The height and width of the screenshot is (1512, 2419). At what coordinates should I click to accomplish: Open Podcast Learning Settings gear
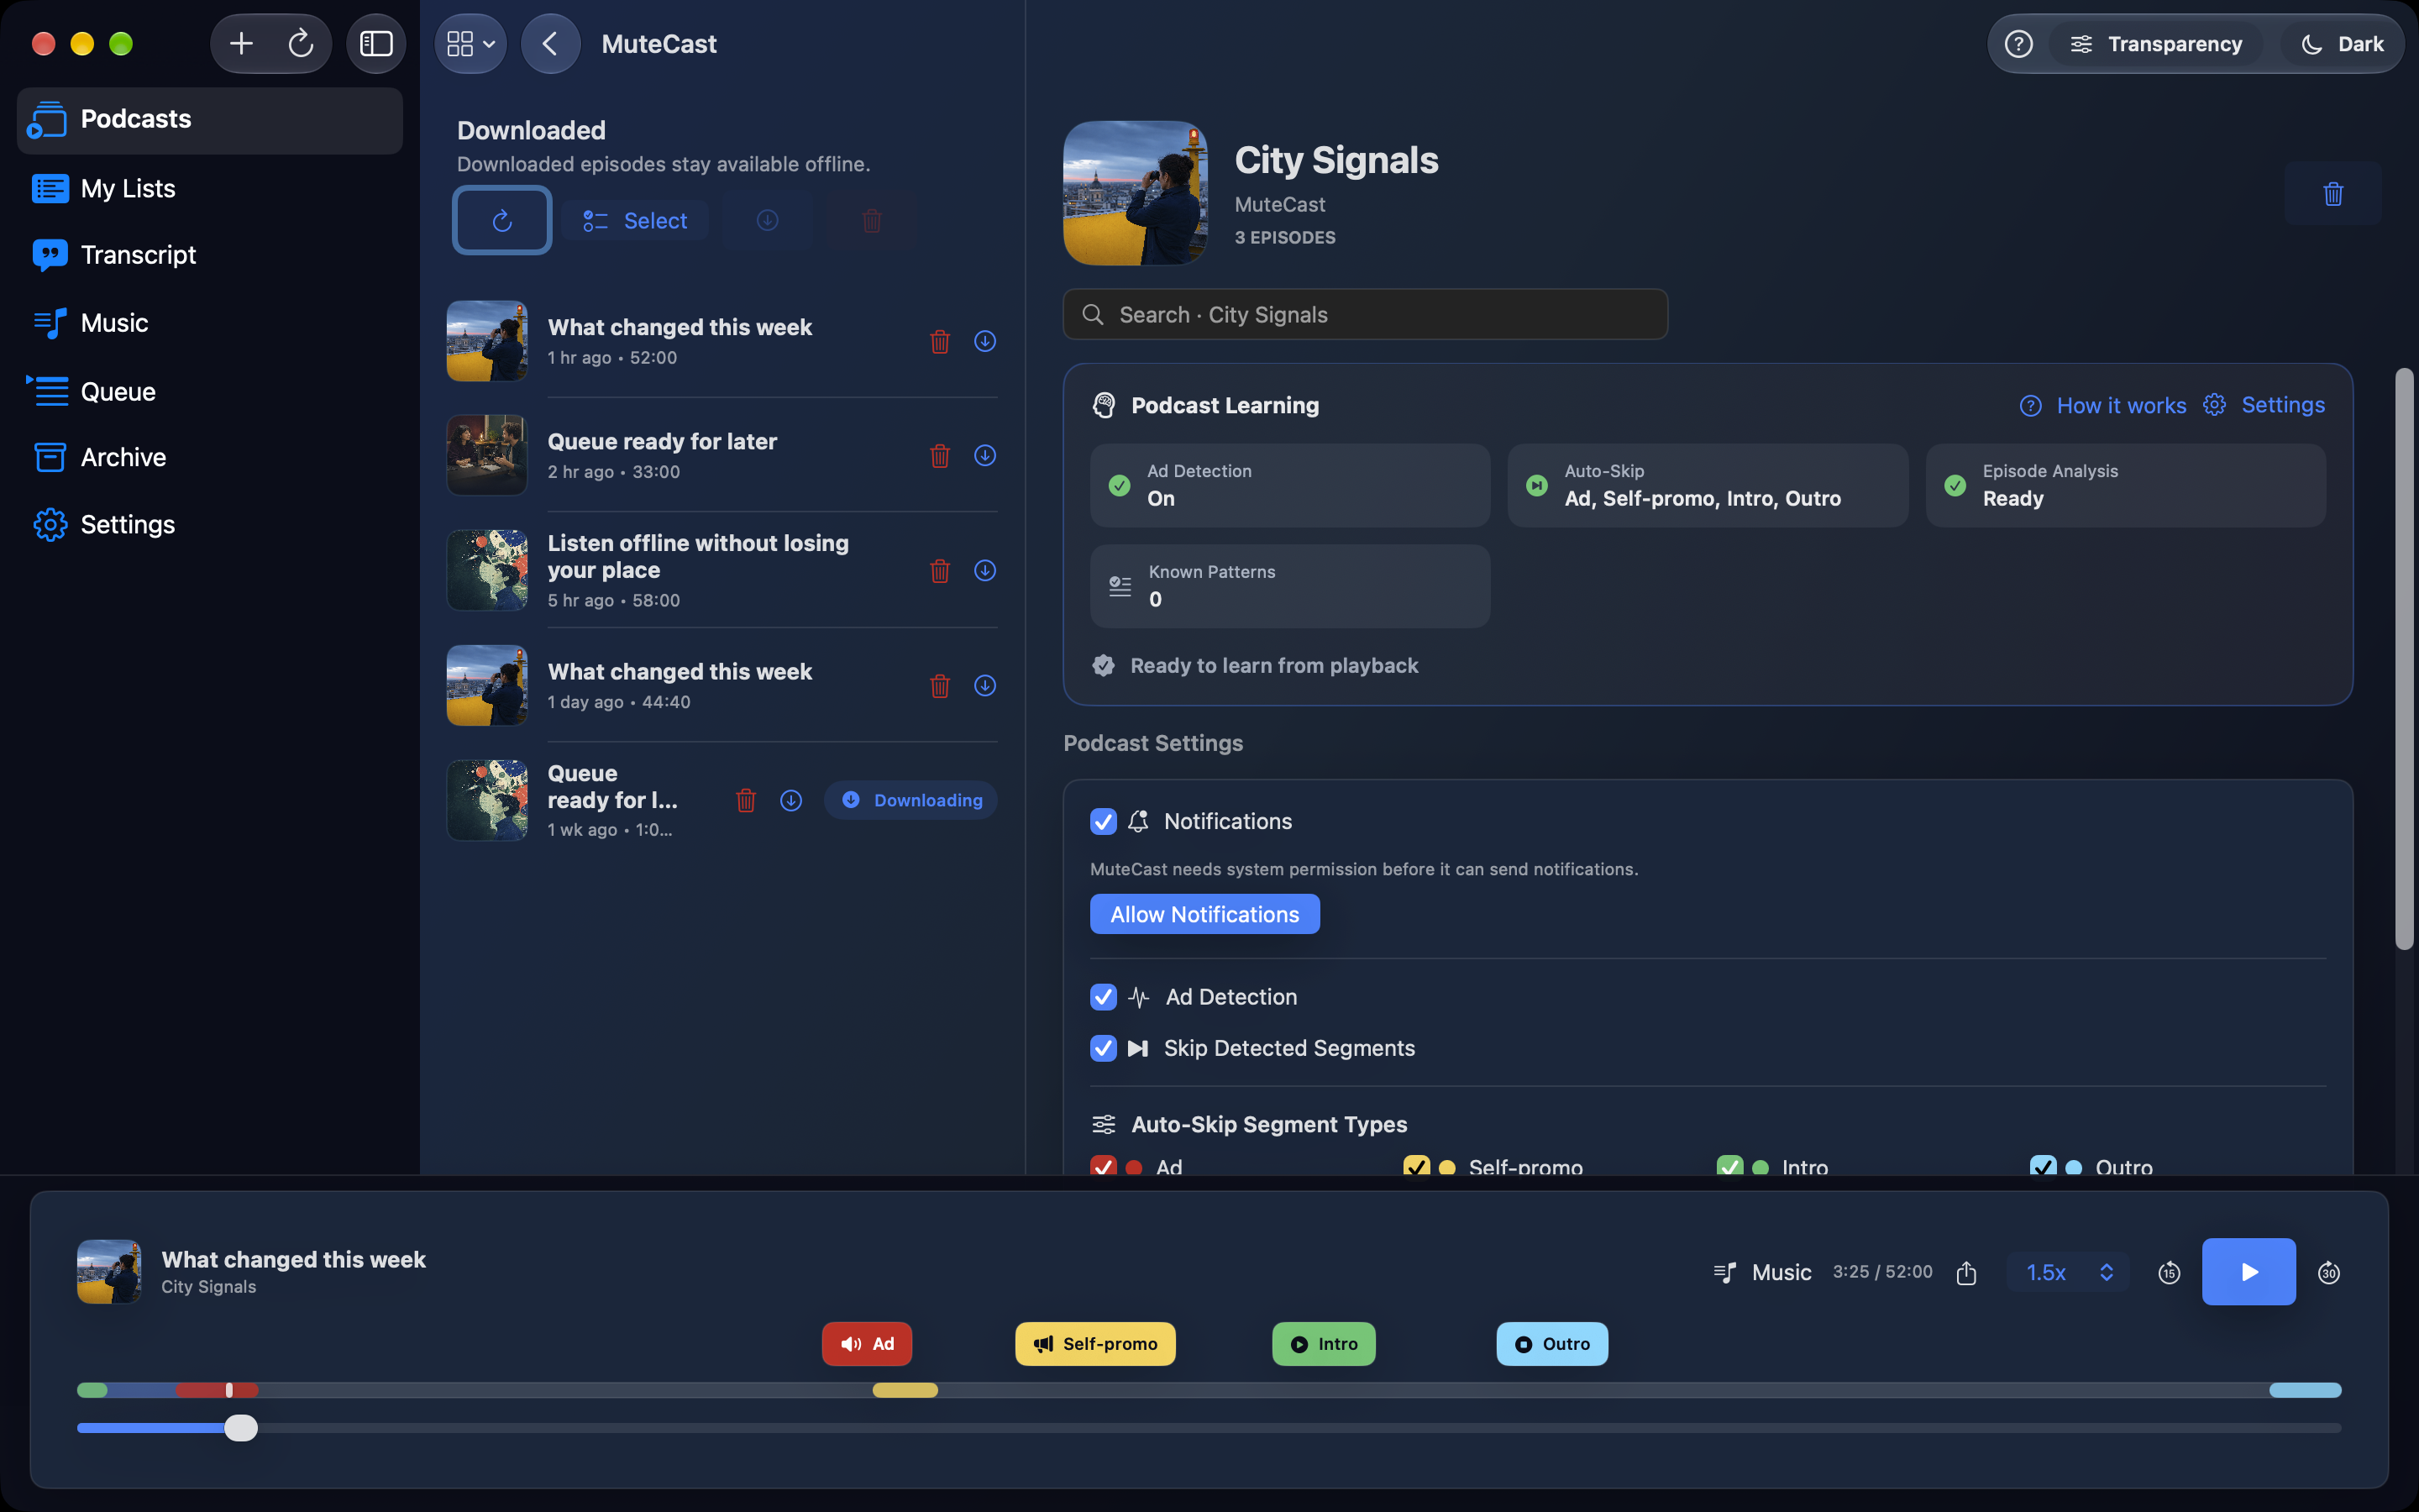coord(2265,405)
